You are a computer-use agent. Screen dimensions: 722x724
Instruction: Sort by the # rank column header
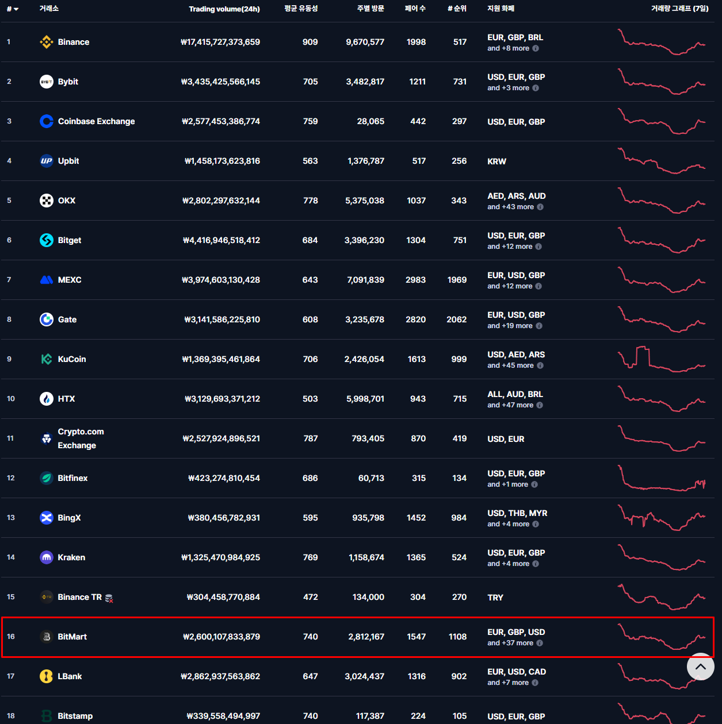(13, 9)
